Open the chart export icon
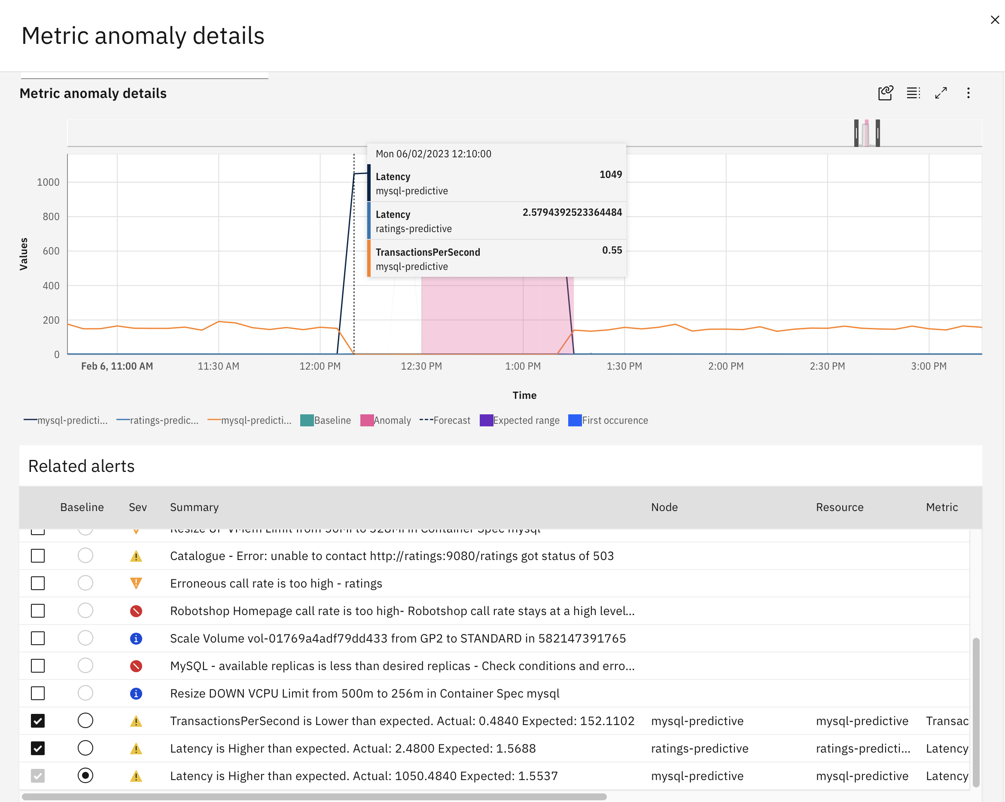Screen dimensions: 1005x802 (x=886, y=93)
